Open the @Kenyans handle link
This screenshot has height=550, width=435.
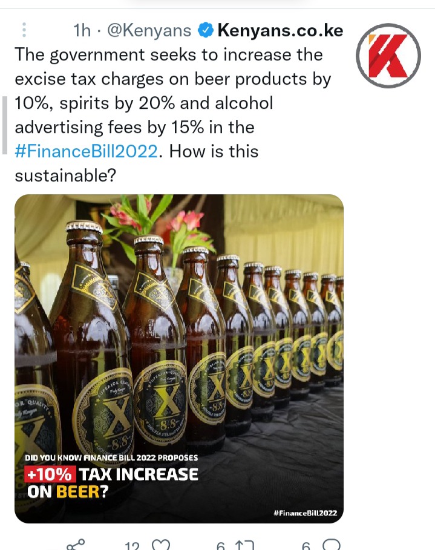tap(149, 30)
